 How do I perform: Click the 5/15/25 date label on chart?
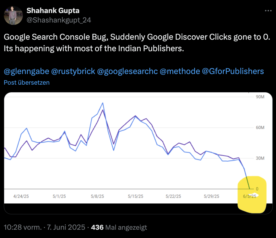click(135, 196)
